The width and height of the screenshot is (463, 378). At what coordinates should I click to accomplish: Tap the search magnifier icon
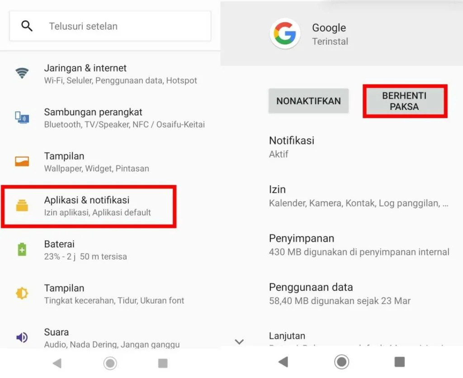click(x=27, y=26)
